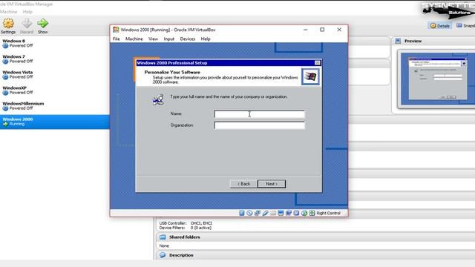Click the Windows flag setup icon
Screen dimensions: 475x267
(x=310, y=76)
